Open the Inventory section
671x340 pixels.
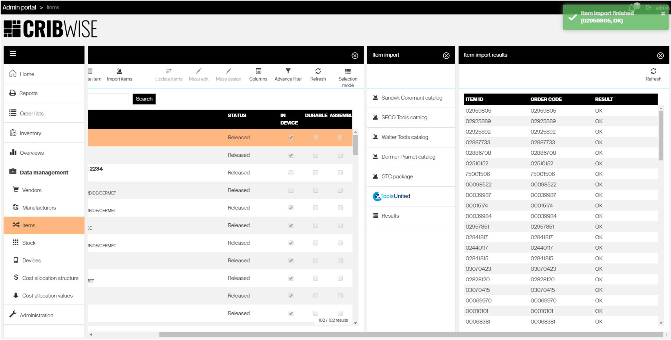[44, 133]
